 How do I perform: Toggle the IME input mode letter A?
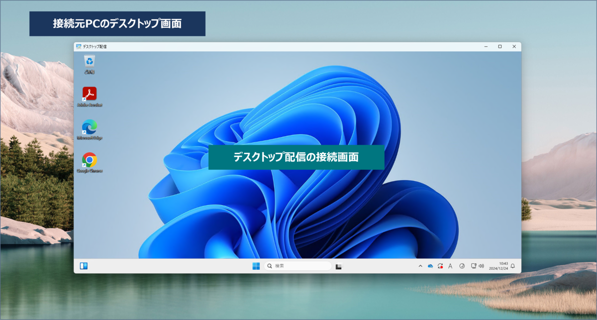[x=450, y=266]
